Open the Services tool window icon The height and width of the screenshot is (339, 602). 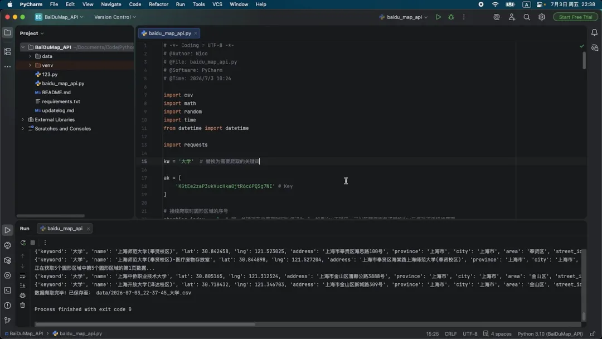tap(7, 275)
